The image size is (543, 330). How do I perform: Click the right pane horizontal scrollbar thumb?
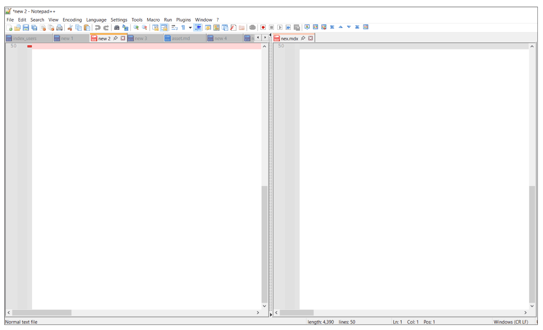pos(296,313)
